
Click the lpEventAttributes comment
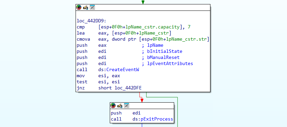click(x=170, y=64)
